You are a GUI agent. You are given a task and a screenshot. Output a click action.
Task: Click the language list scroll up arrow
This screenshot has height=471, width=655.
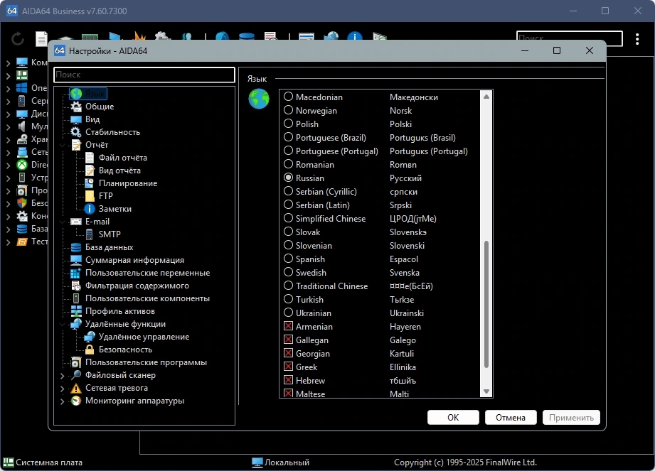[486, 97]
